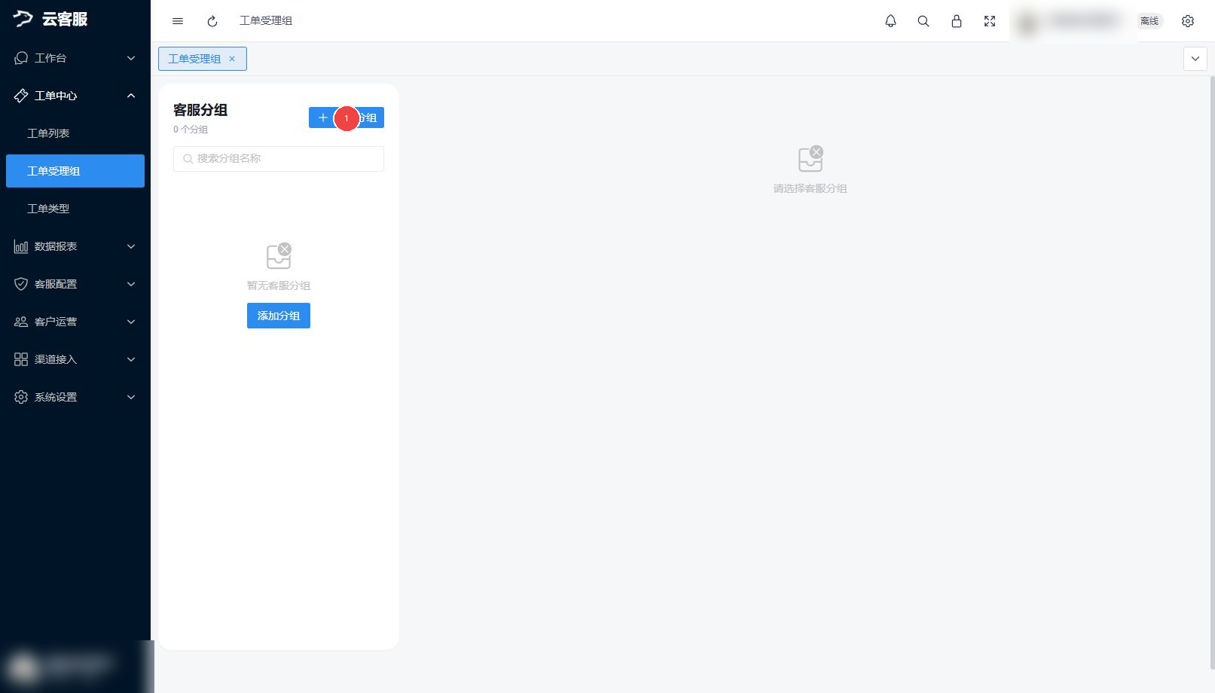Click the 暂无客服分组 empty message
Viewport: 1215px width, 693px height.
(279, 285)
